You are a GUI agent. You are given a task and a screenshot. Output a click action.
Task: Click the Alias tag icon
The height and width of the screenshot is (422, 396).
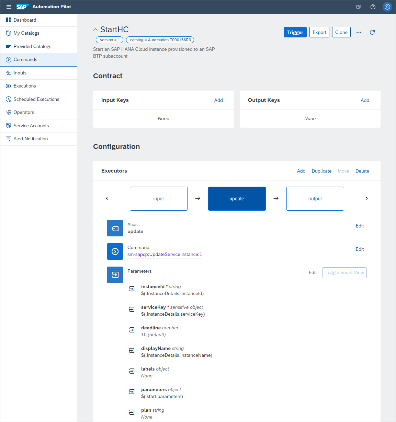(115, 228)
